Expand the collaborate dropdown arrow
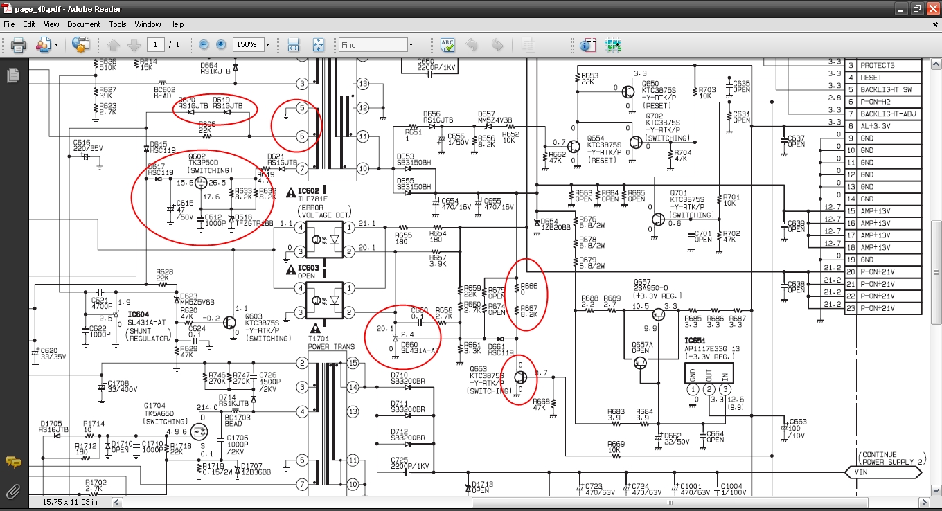 57,45
